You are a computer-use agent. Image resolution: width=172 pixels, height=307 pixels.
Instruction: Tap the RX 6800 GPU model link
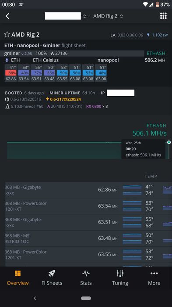click(x=94, y=107)
